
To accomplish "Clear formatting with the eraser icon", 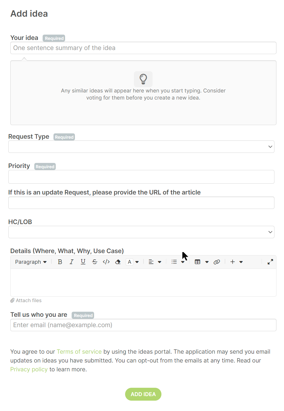I will (x=118, y=262).
